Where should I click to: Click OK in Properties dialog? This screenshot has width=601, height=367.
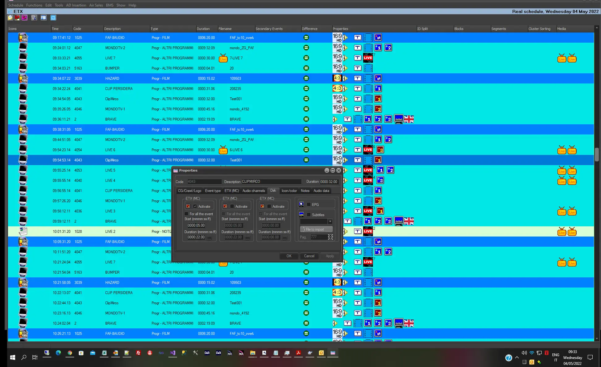[x=289, y=256]
